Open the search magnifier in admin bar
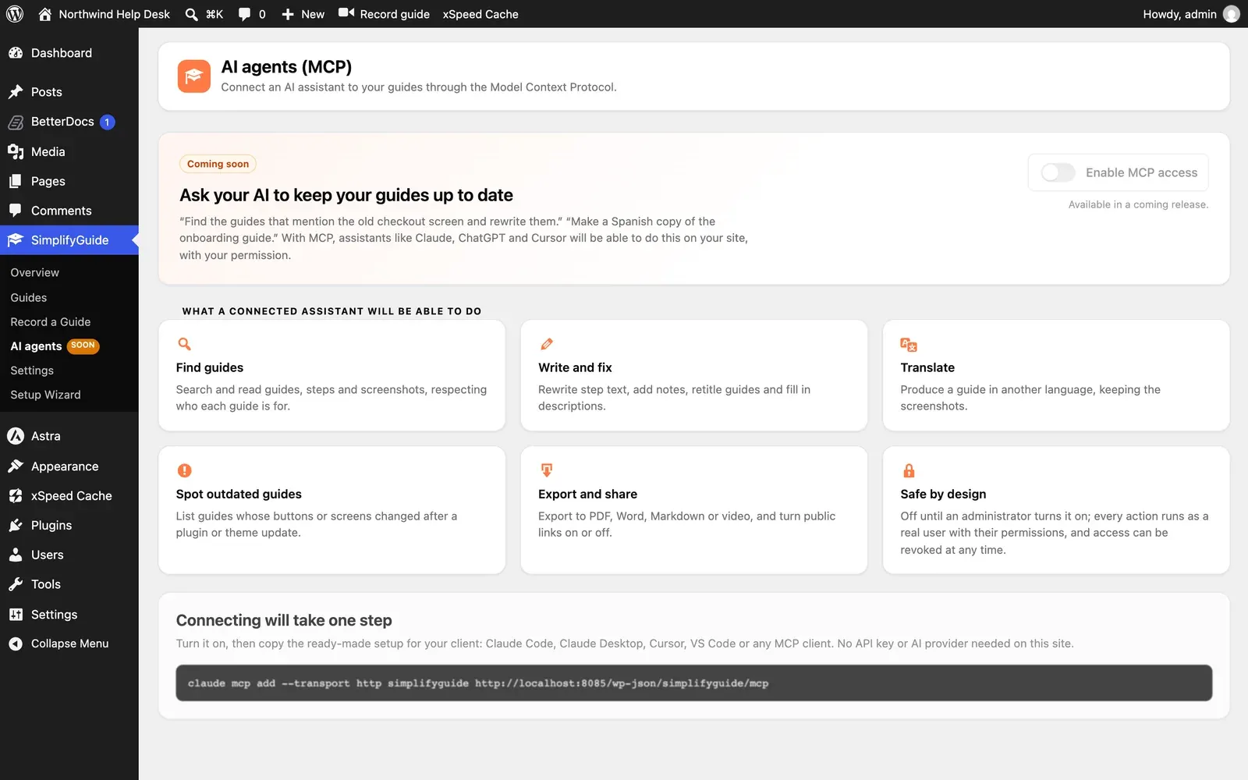 click(x=191, y=14)
